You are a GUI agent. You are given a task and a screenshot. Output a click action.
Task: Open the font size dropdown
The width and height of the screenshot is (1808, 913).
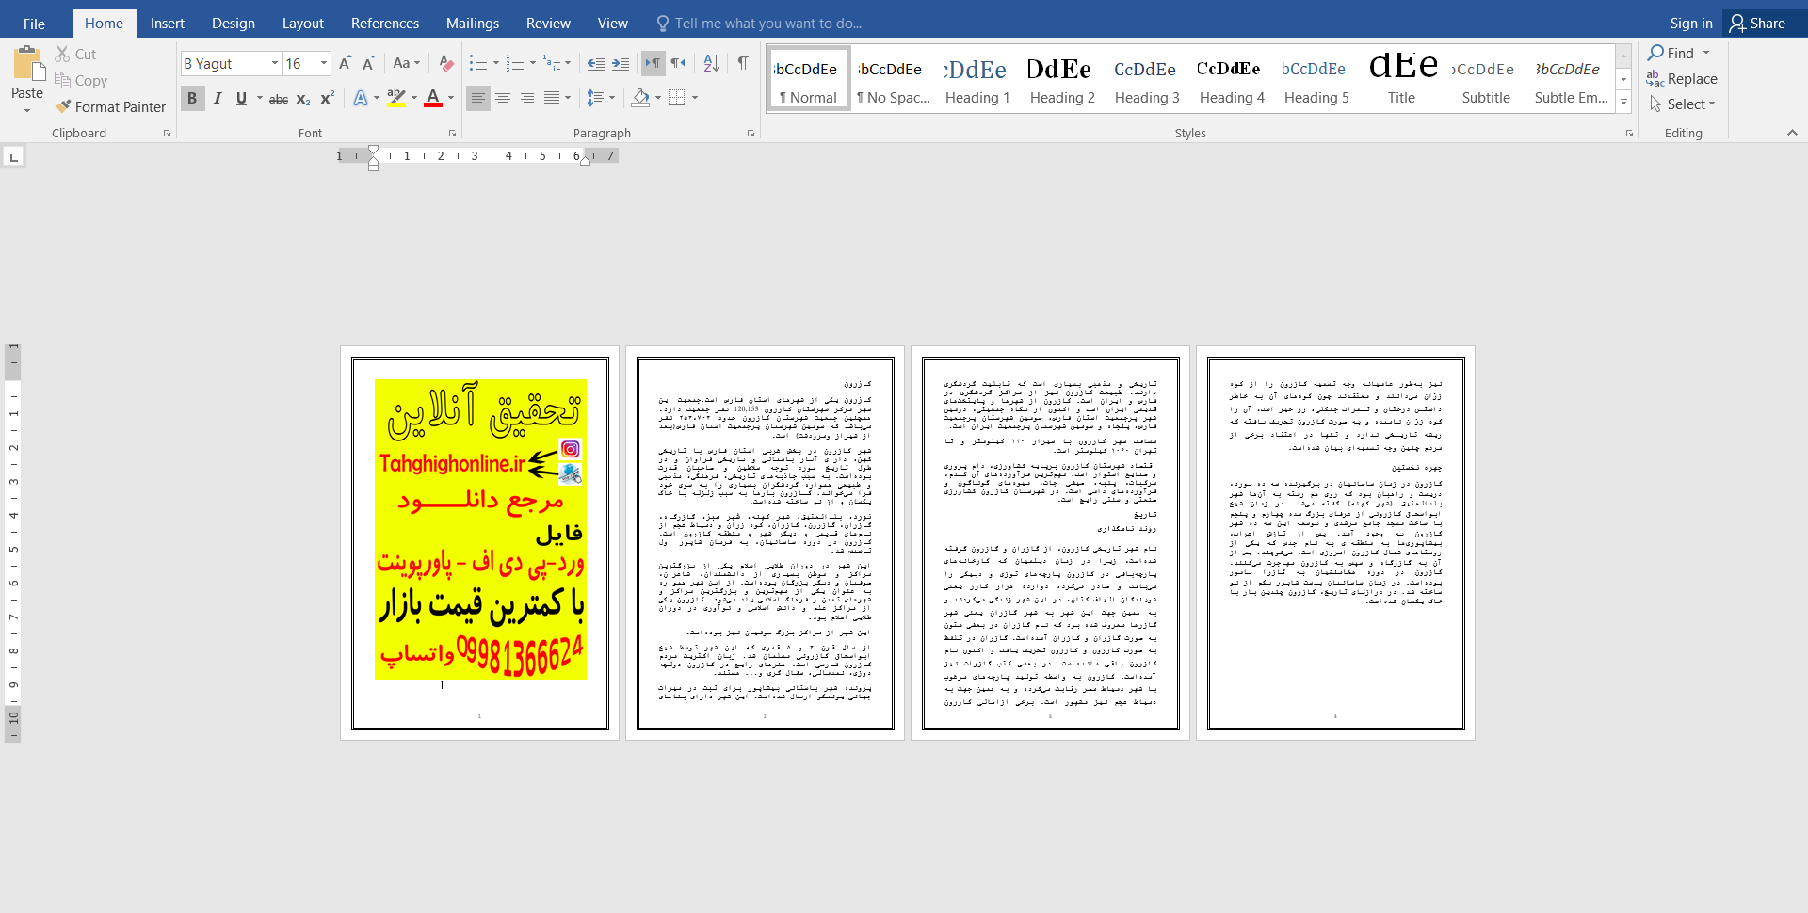point(324,63)
